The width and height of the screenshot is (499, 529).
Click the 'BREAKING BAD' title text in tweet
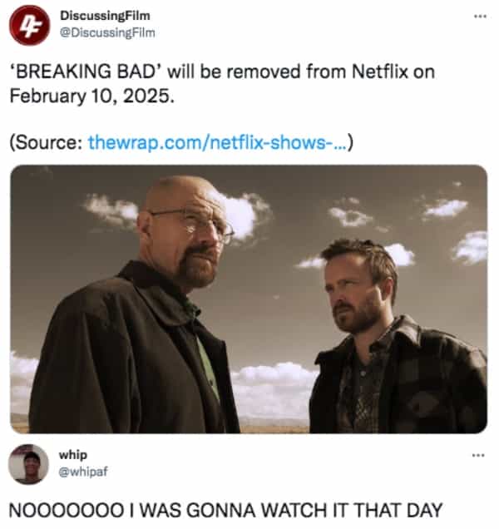tap(86, 72)
